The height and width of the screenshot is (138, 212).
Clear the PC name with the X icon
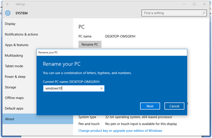pyautogui.click(x=101, y=89)
